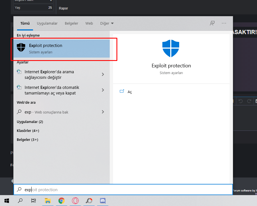
Task: Open the Windows Start button
Action: (x=7, y=201)
